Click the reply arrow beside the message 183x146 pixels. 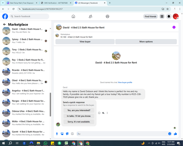(103, 113)
